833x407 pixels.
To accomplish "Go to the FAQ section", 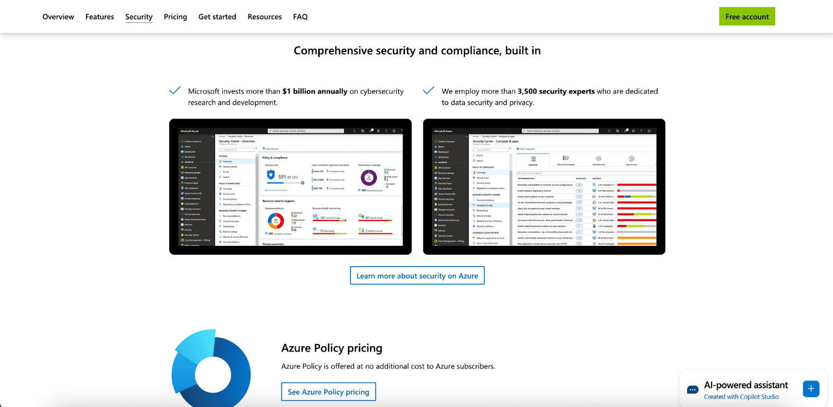I will pyautogui.click(x=300, y=17).
